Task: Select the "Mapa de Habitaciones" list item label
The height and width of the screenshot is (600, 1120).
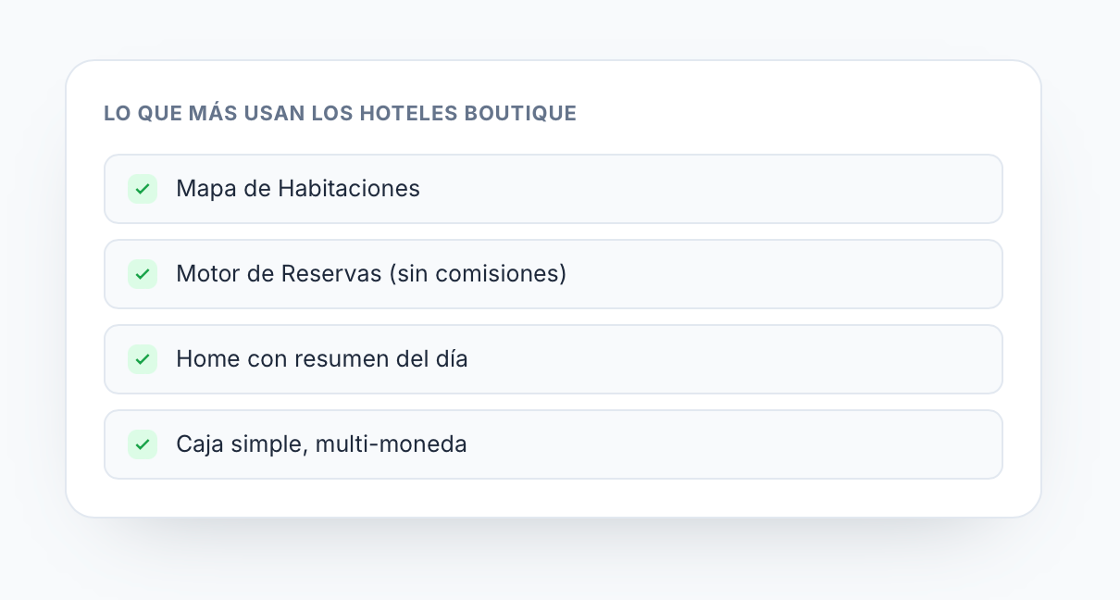Action: click(298, 189)
